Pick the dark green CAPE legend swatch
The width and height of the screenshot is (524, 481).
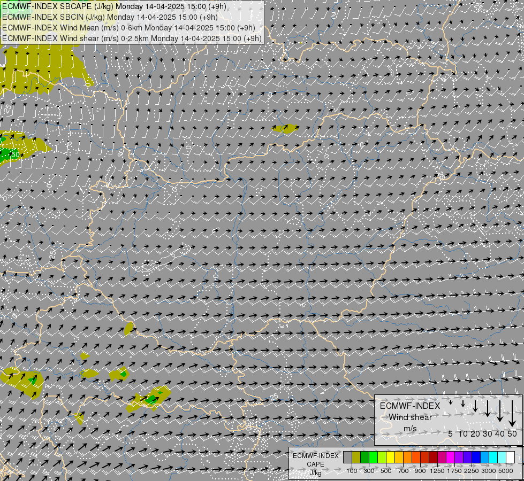[x=364, y=457]
